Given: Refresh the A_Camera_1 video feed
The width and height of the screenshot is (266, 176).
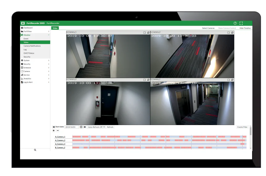Looking at the screenshot, I should pos(148,33).
